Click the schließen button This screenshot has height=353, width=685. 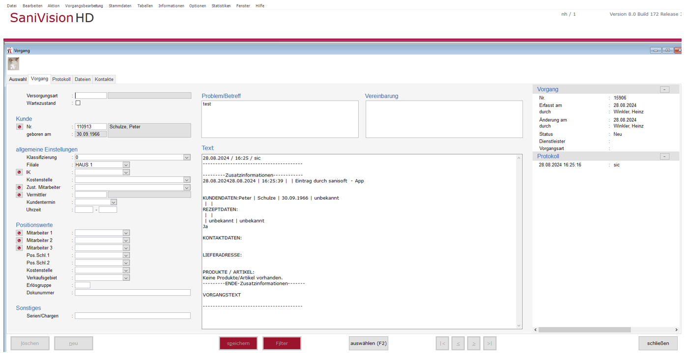658,343
